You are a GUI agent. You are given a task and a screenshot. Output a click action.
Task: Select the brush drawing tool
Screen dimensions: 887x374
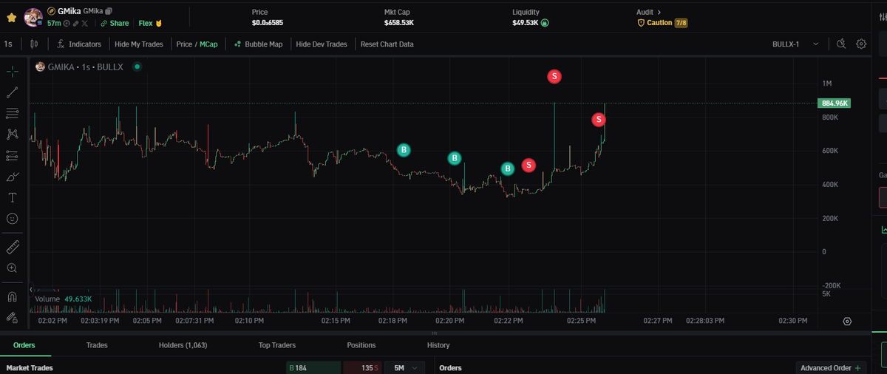(x=12, y=177)
